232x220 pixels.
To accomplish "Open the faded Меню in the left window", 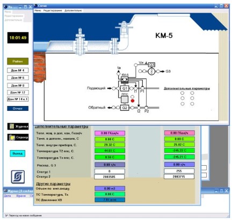I will 8,12.
